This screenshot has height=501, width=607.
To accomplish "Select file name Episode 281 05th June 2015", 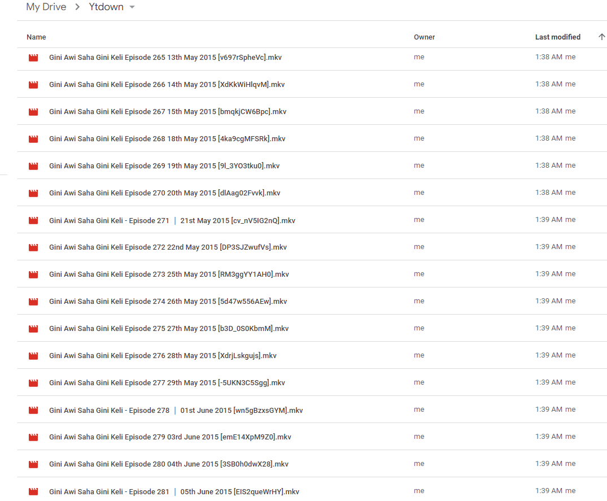I will tap(174, 491).
